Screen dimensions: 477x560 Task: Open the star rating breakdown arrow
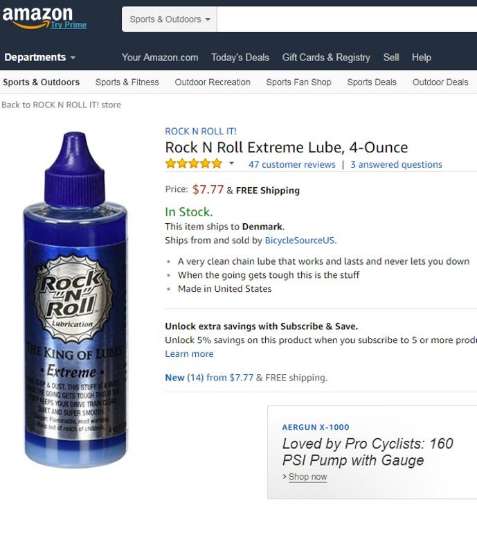pyautogui.click(x=231, y=164)
